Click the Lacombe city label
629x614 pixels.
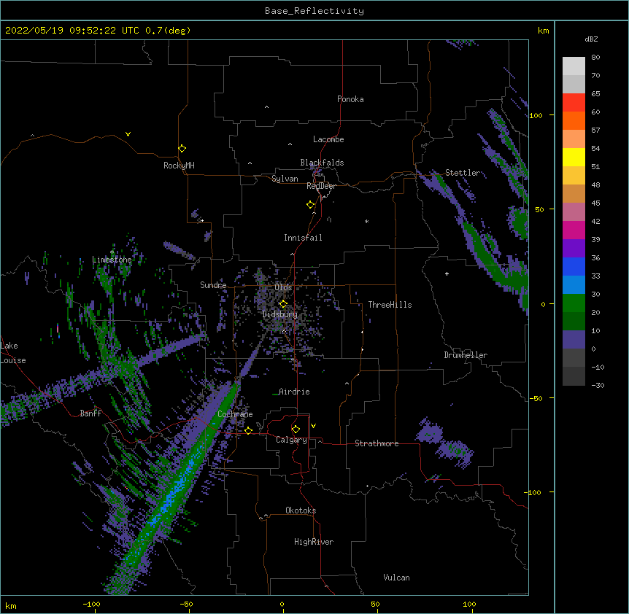328,139
